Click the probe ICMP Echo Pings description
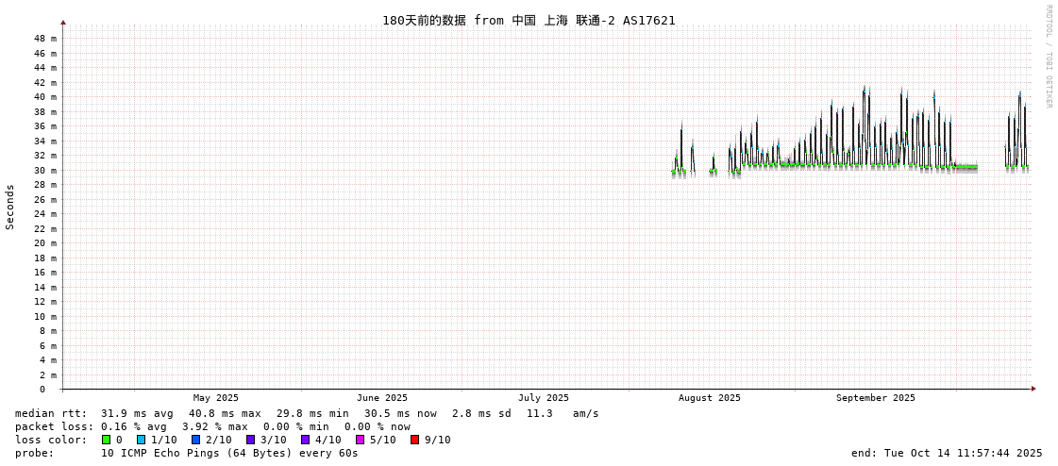The height and width of the screenshot is (466, 1058). pyautogui.click(x=229, y=453)
